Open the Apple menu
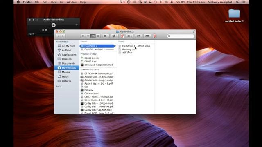Viewport: 262px width, 147px height. coord(18,2)
